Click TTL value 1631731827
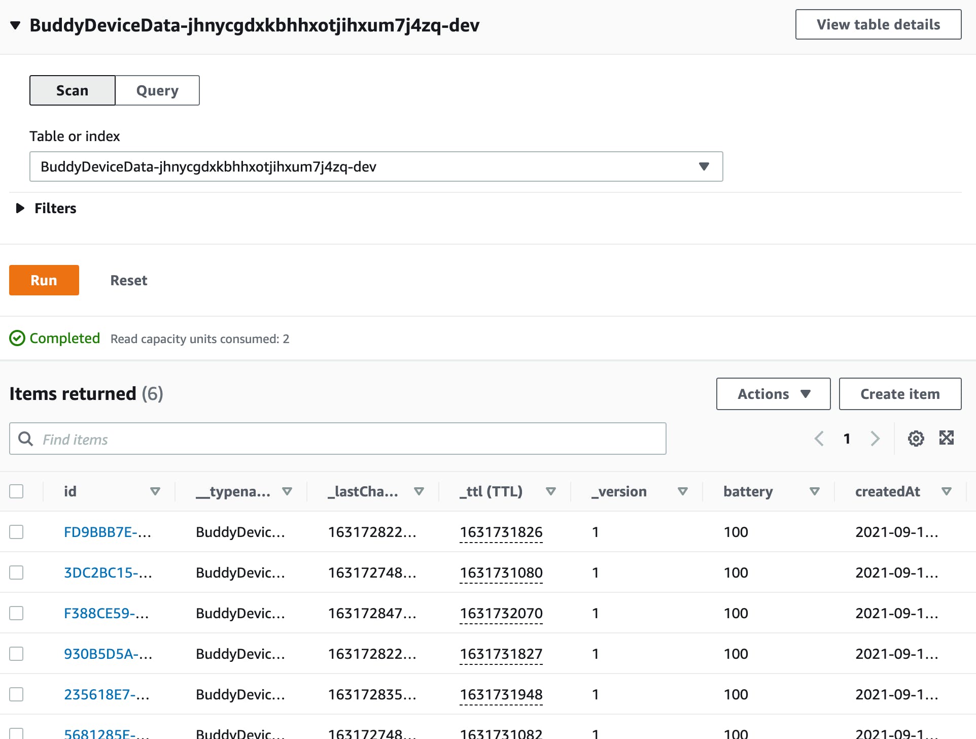This screenshot has width=976, height=739. pyautogui.click(x=501, y=654)
